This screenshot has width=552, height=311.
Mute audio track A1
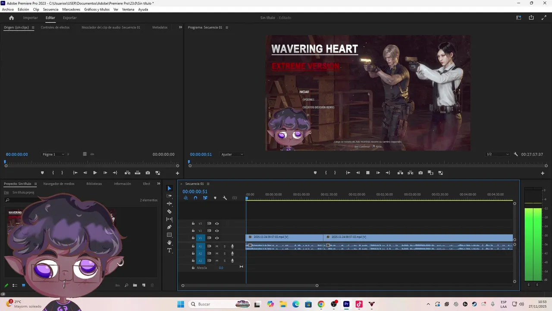[x=217, y=246]
